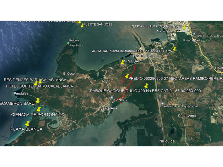This screenshot has width=223, height=167.
Task: Open the Barú Plaza place marker
Action: tap(112, 98)
